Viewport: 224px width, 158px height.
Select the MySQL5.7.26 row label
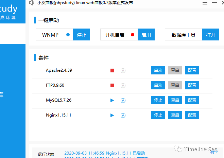(x=58, y=100)
